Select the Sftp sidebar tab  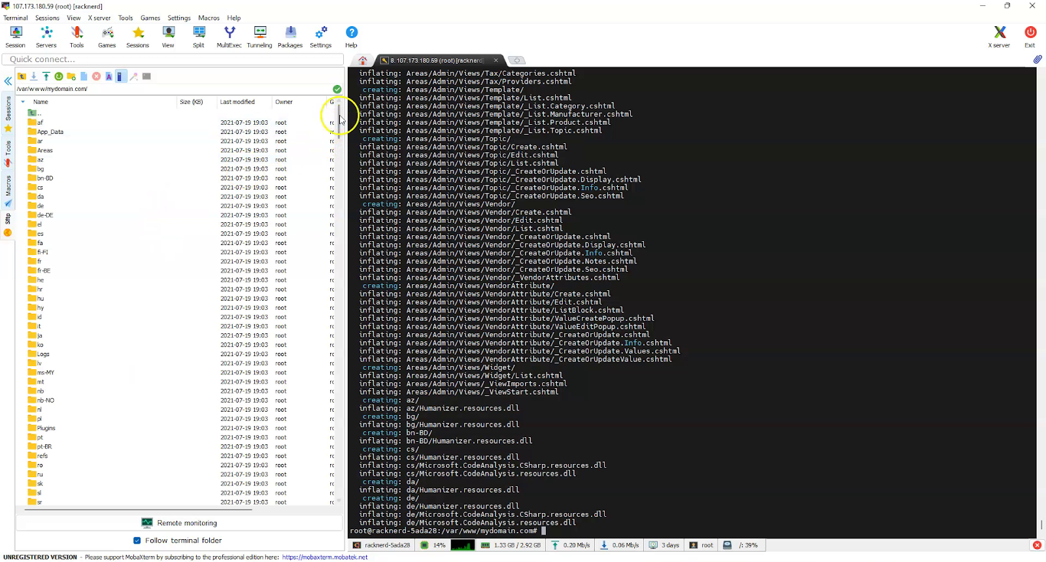point(8,225)
